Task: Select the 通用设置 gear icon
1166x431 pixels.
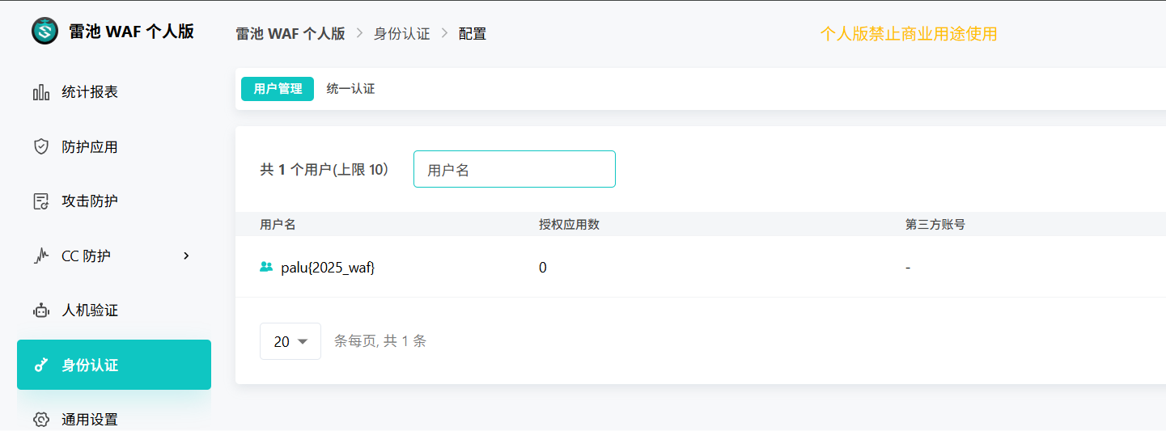Action: pyautogui.click(x=41, y=420)
